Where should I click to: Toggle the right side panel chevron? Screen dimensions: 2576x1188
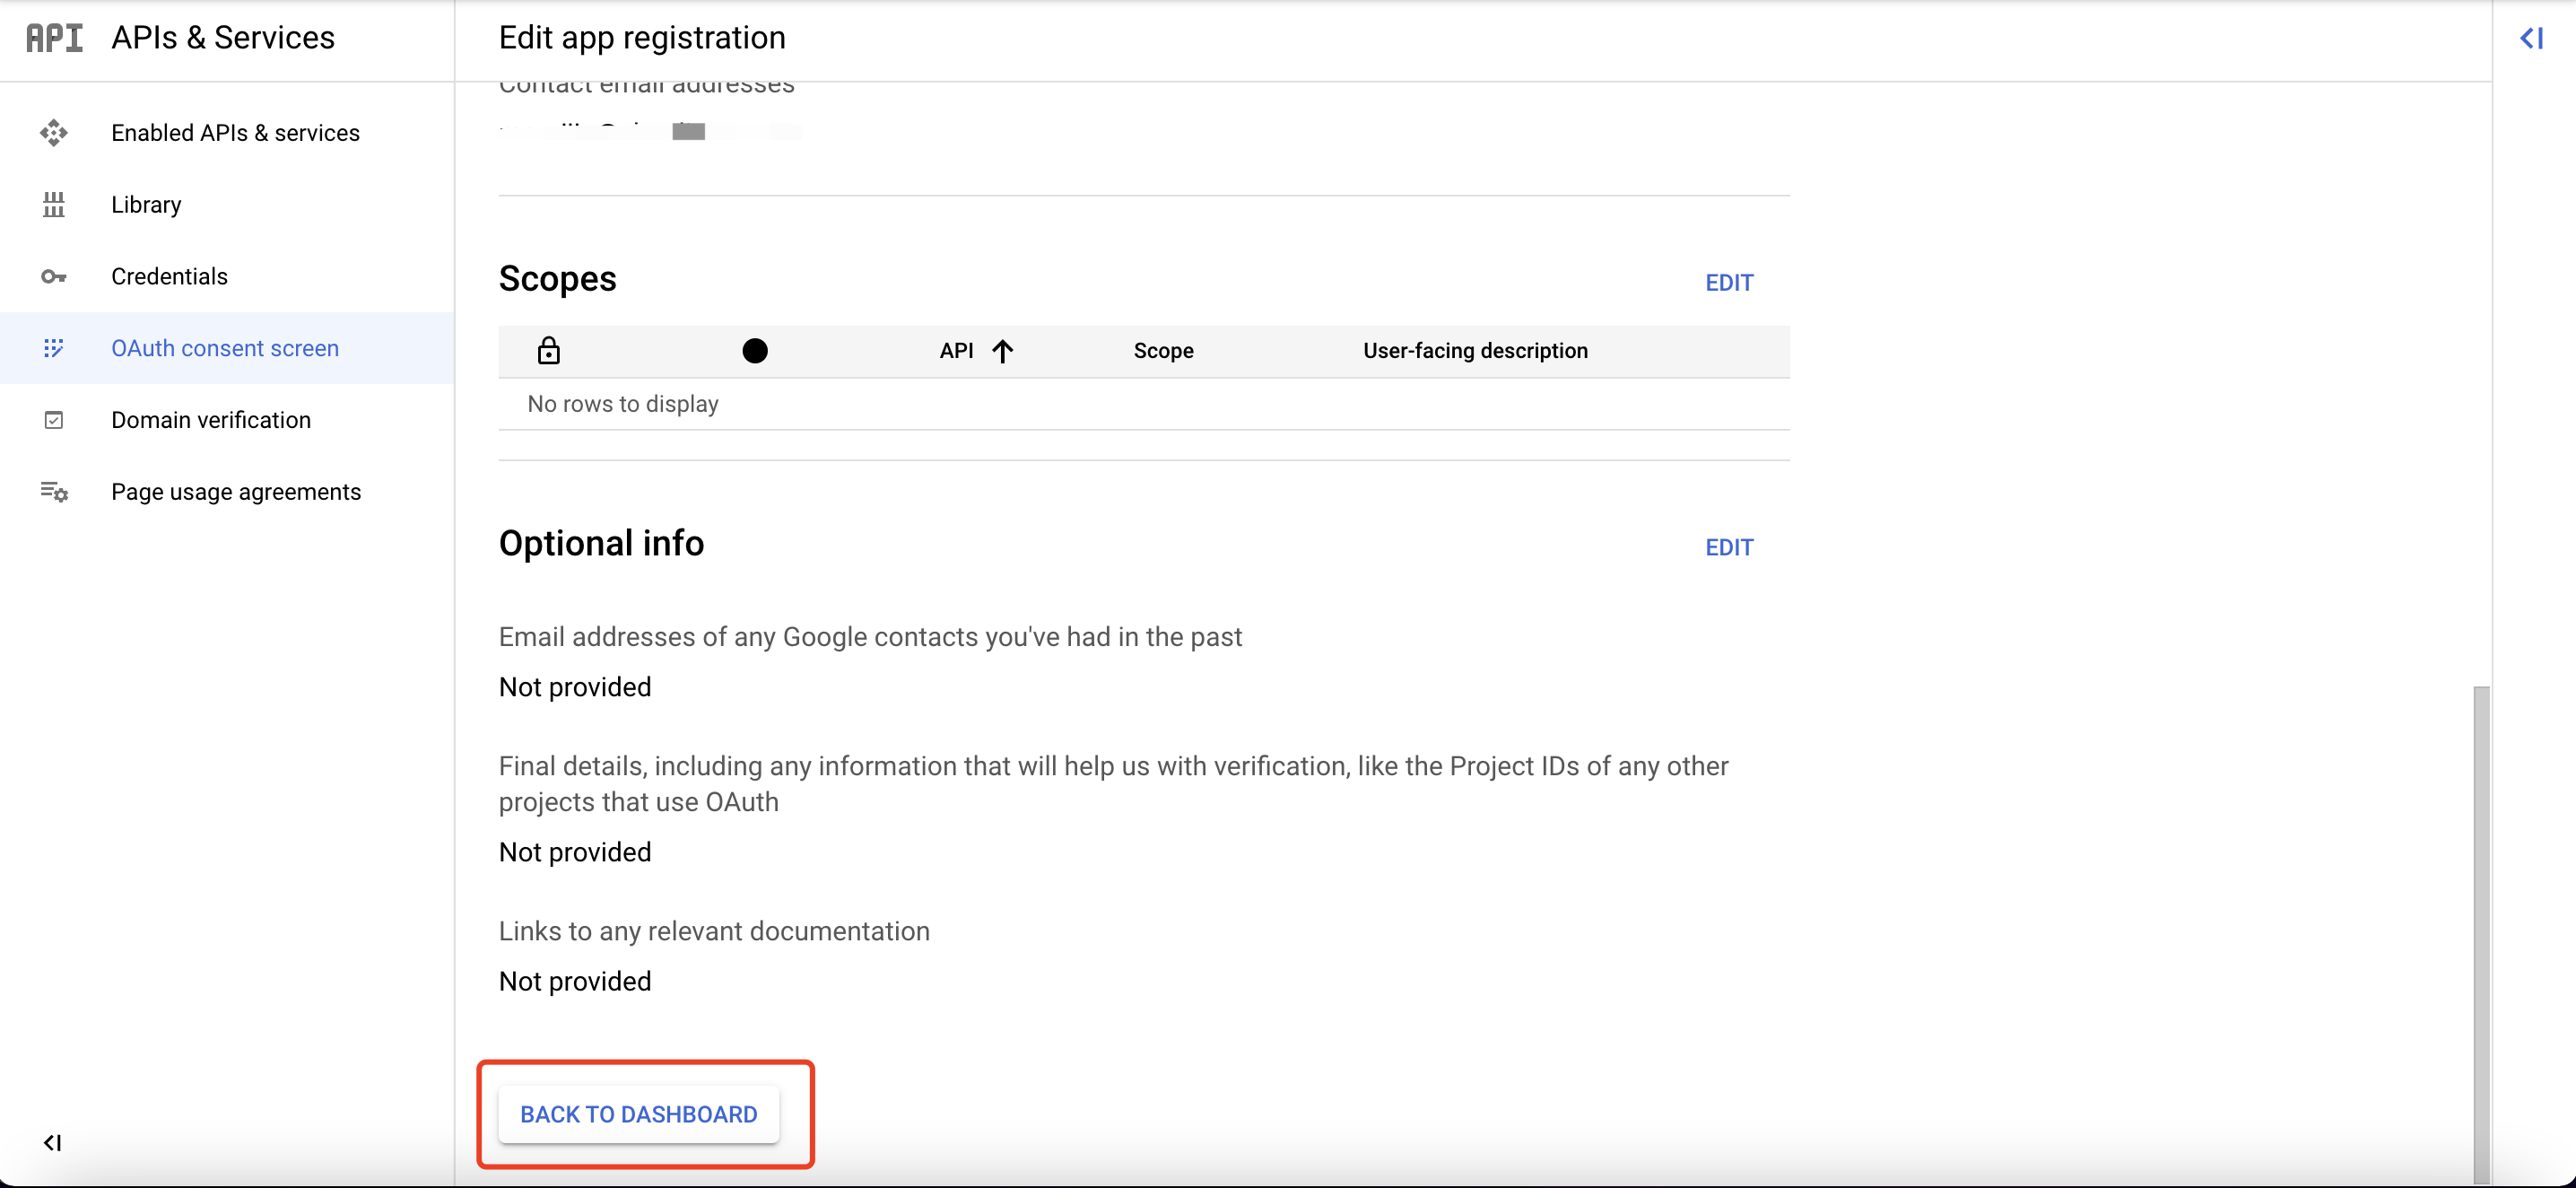(x=2531, y=38)
